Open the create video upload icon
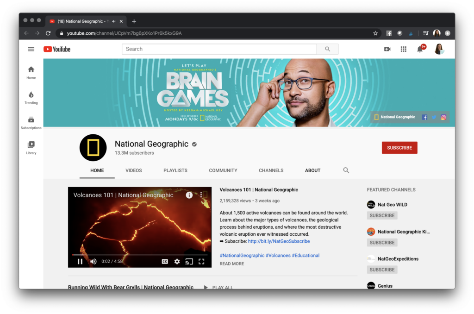Viewport: 474px width, 314px height. coord(387,49)
